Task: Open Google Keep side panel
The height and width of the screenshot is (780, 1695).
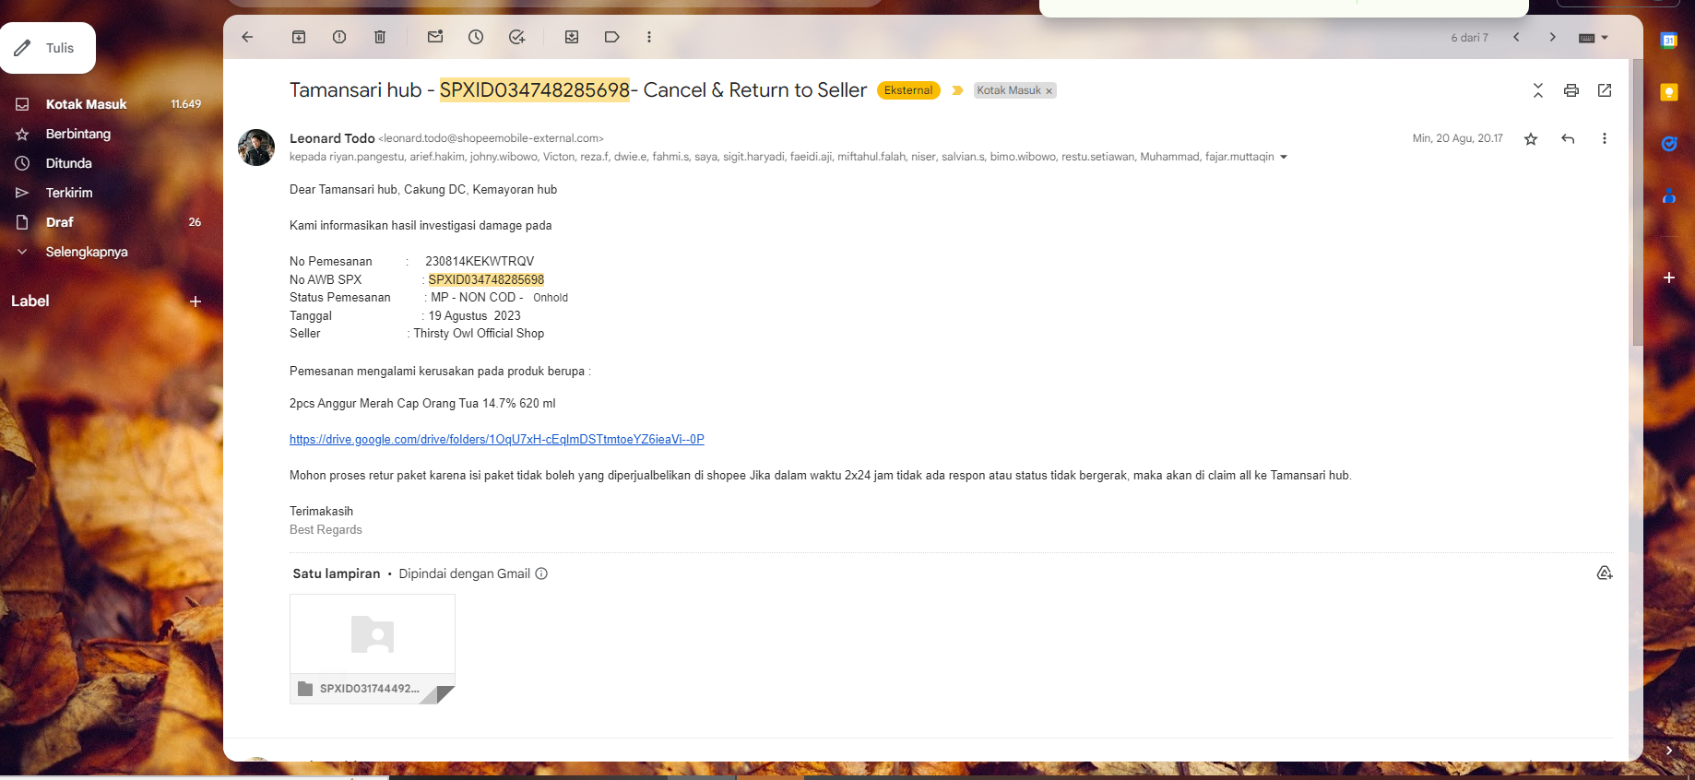Action: [1669, 92]
